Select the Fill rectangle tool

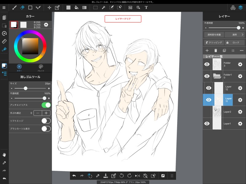(x=68, y=7)
